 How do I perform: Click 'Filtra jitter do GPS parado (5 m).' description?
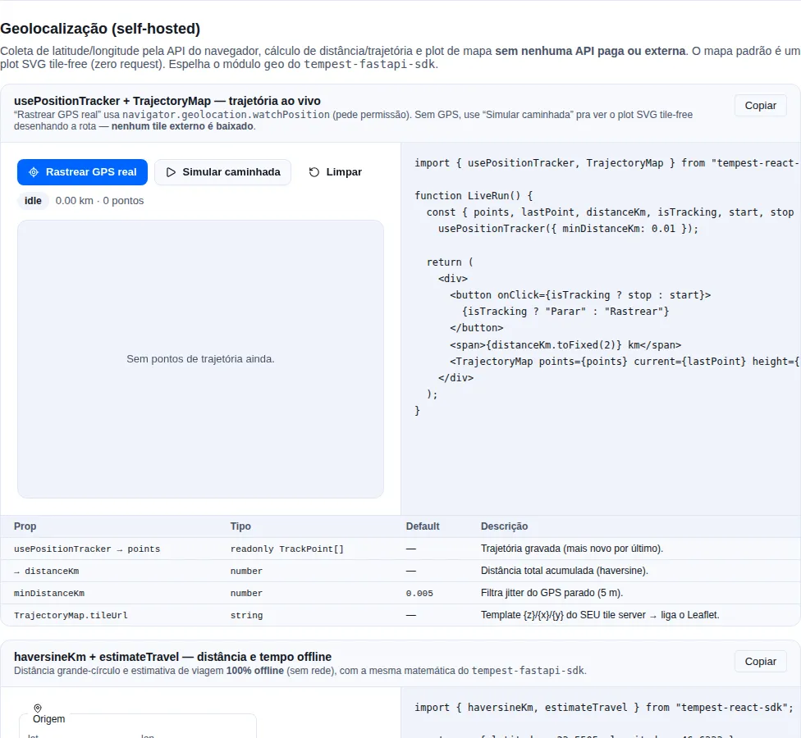552,593
